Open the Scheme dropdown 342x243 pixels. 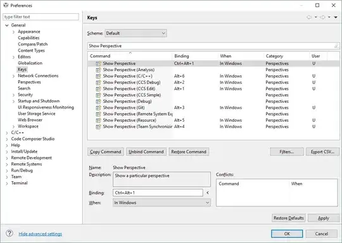(136, 33)
